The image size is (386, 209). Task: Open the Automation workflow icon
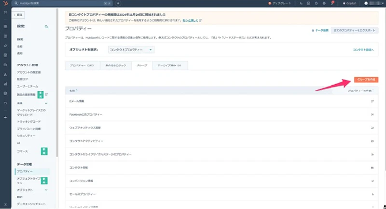[5, 75]
